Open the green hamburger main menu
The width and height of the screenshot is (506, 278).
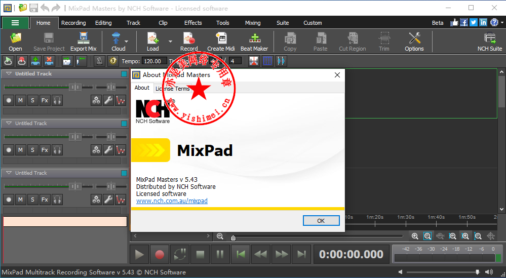click(x=15, y=23)
